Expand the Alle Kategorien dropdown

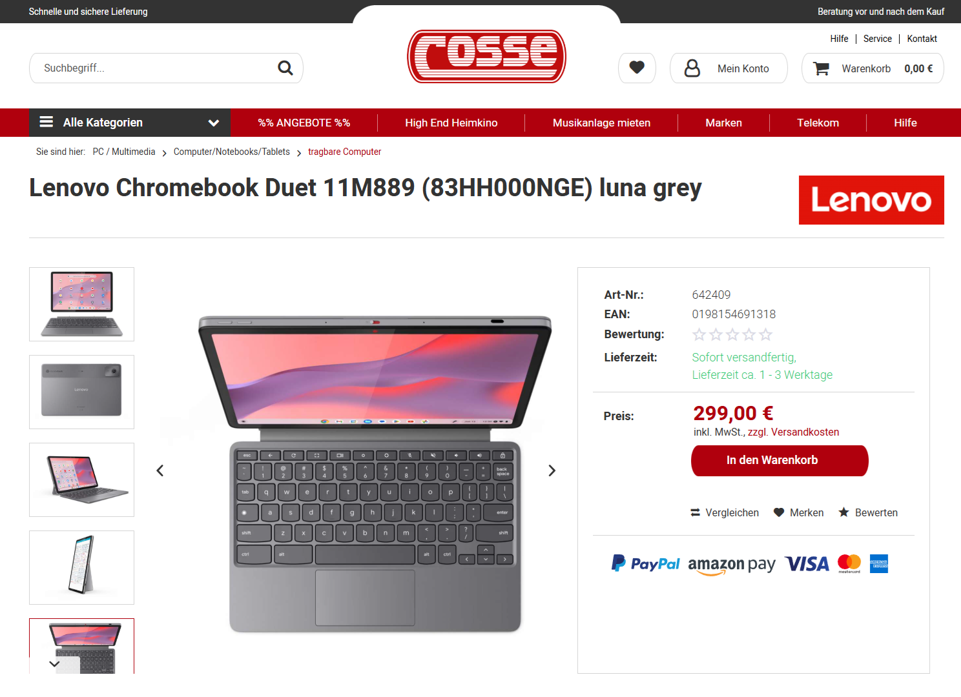point(130,123)
